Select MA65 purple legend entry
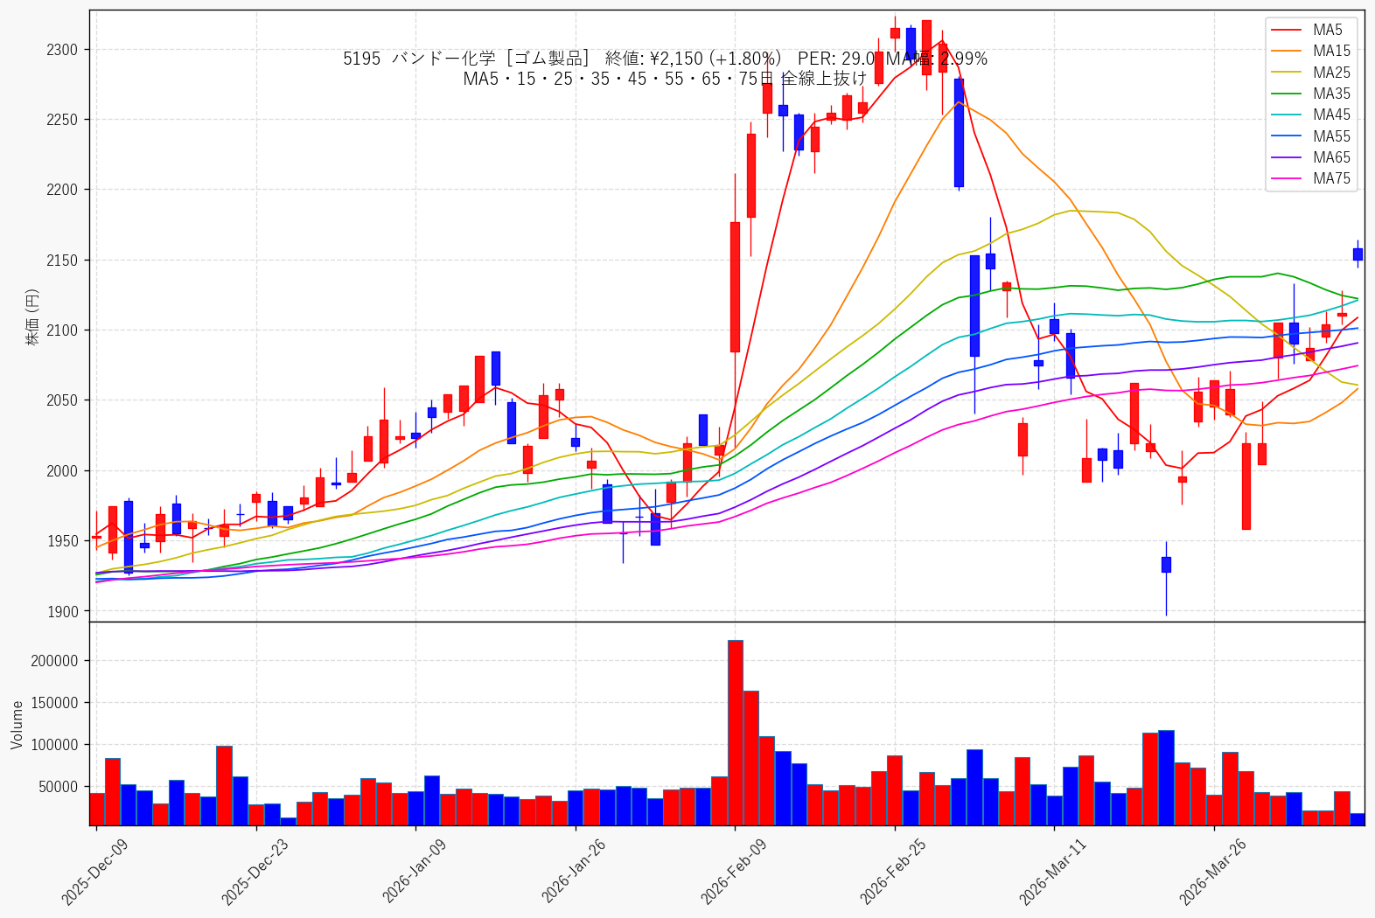 click(x=1310, y=157)
